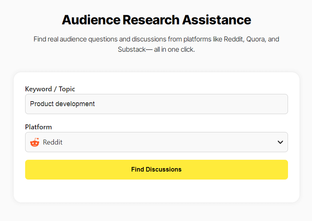
Task: Click the word "Reddit" beside the logo
Action: click(x=53, y=142)
